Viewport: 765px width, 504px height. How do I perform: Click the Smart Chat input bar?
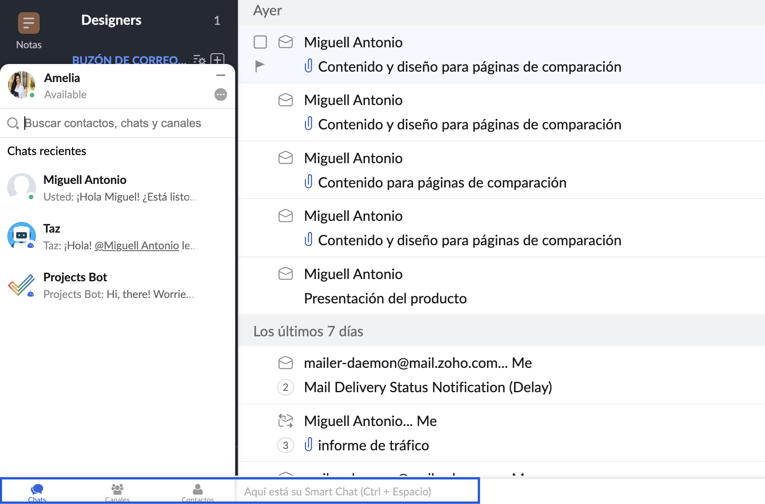click(x=356, y=491)
